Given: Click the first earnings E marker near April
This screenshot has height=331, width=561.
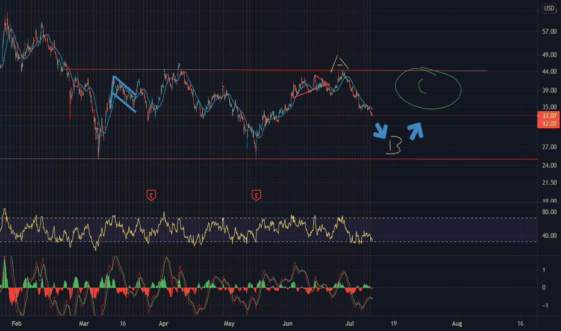Looking at the screenshot, I should click(x=151, y=196).
